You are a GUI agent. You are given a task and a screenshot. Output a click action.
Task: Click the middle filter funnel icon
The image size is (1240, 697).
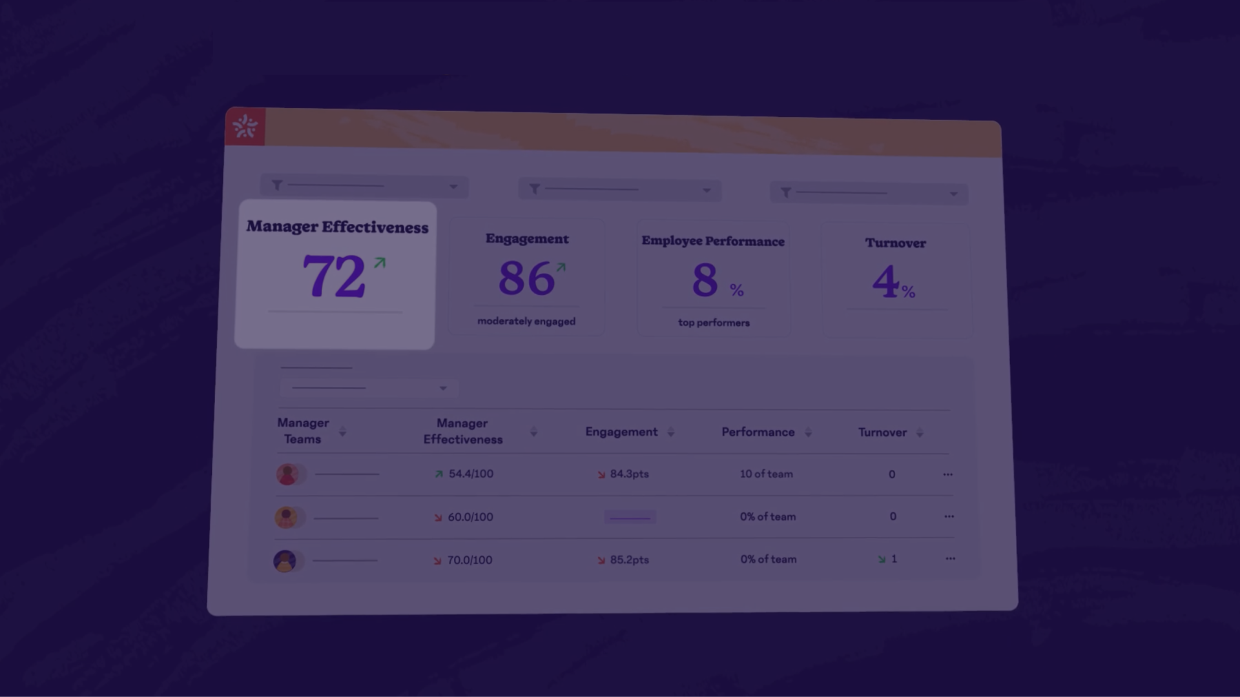point(535,188)
